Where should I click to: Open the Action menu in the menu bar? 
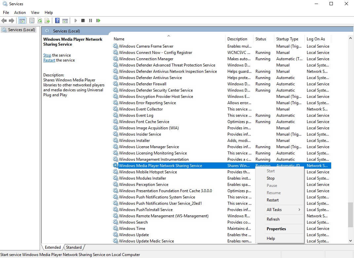point(20,13)
